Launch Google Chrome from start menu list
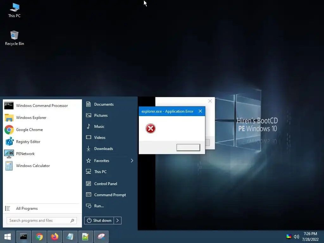This screenshot has width=324, height=243. click(42, 129)
